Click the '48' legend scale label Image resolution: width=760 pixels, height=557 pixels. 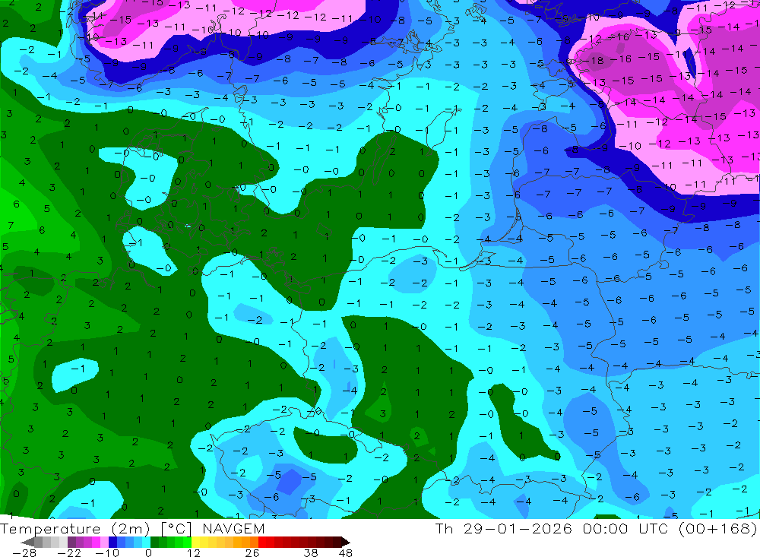pyautogui.click(x=346, y=553)
